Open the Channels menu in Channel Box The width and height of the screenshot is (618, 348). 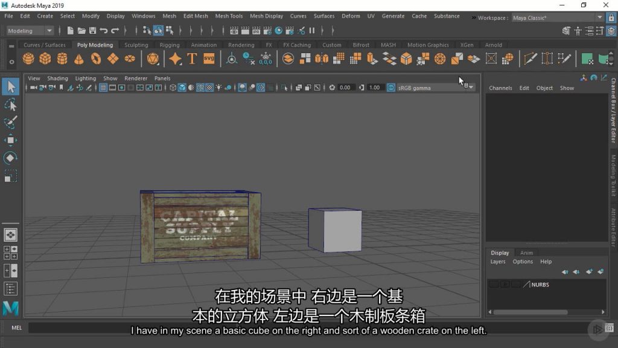(500, 88)
